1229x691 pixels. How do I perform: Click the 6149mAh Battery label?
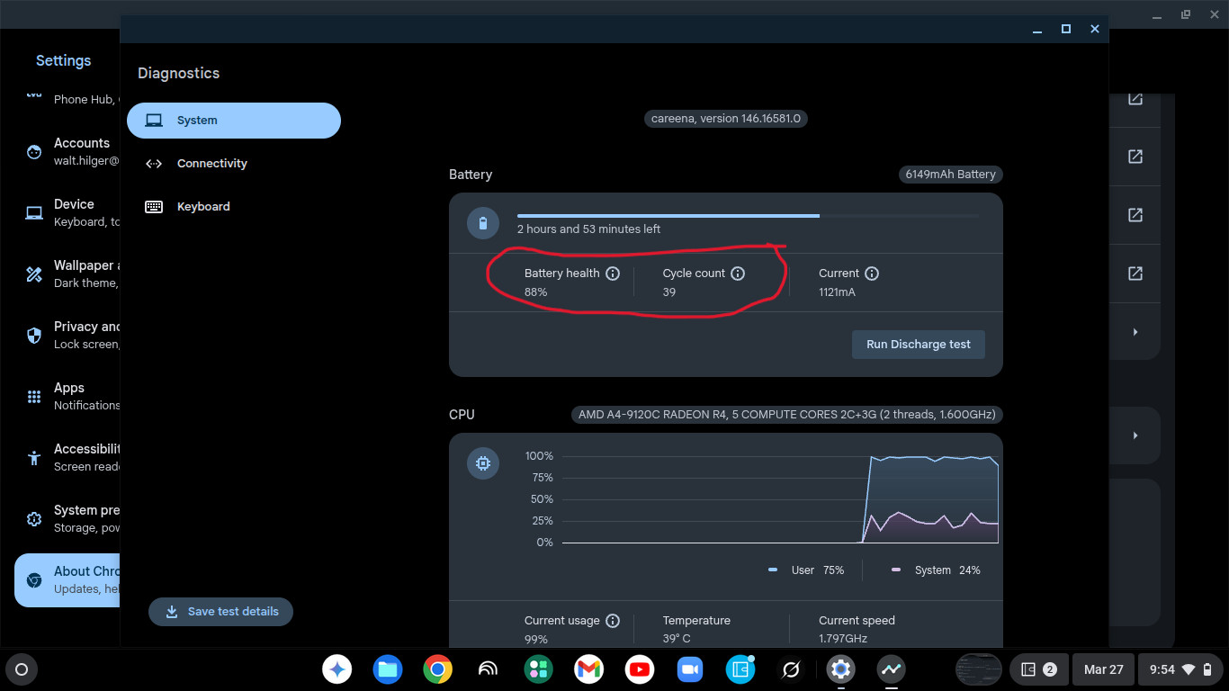click(x=950, y=175)
